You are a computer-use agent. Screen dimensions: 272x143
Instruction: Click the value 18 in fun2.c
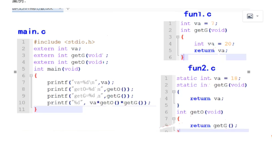[234, 78]
